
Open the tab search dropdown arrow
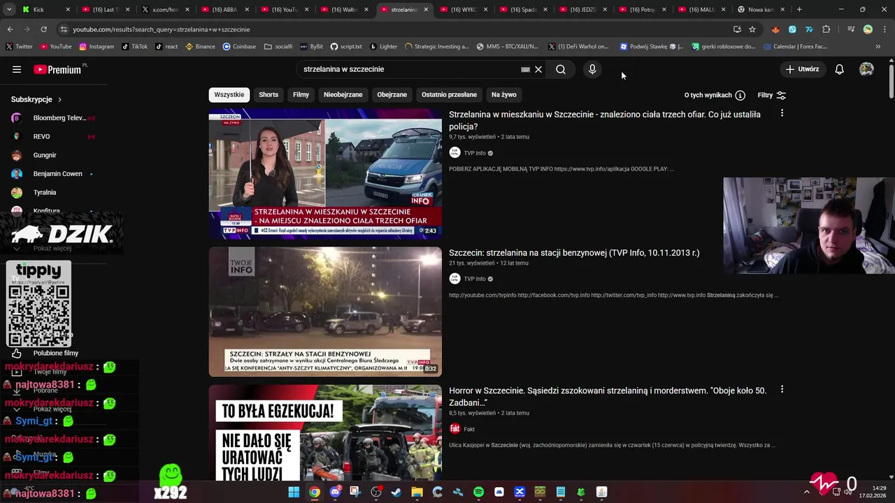tap(9, 10)
